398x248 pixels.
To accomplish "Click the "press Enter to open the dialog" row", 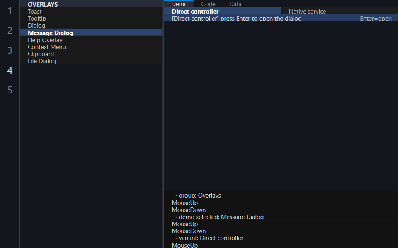I will [x=281, y=19].
